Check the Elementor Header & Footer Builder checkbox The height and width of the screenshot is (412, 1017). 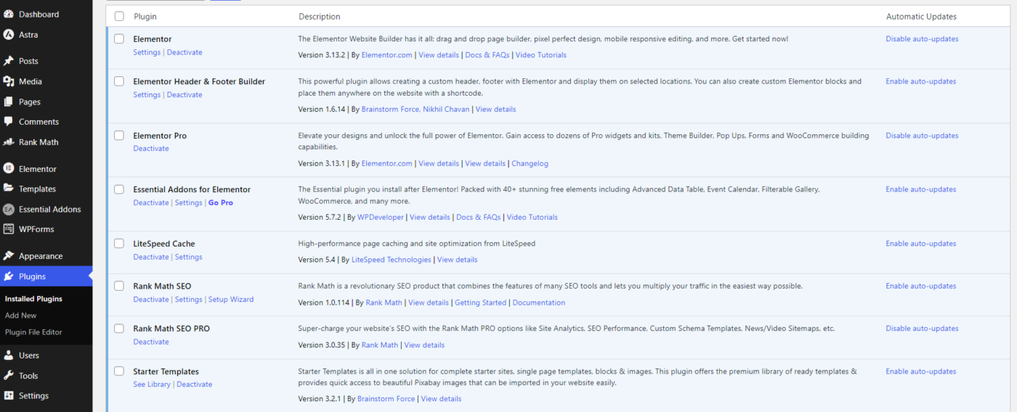tap(119, 81)
